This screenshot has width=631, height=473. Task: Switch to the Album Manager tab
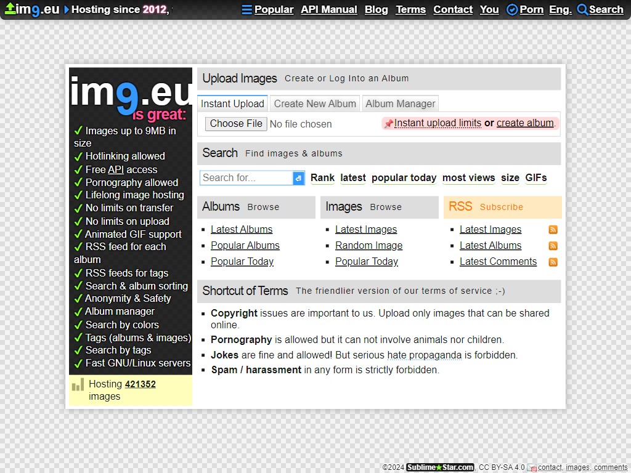[x=400, y=103]
